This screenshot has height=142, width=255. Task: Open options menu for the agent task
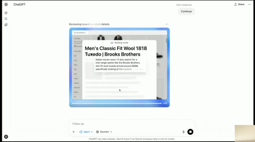tap(167, 24)
